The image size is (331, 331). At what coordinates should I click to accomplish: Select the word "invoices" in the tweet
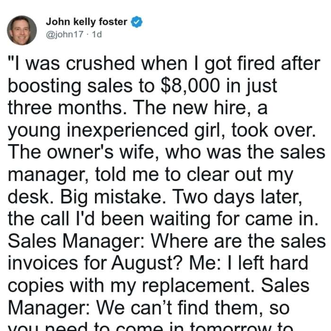pyautogui.click(x=43, y=263)
